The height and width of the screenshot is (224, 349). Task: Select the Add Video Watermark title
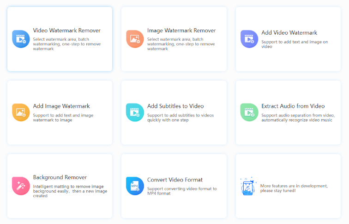(x=289, y=33)
